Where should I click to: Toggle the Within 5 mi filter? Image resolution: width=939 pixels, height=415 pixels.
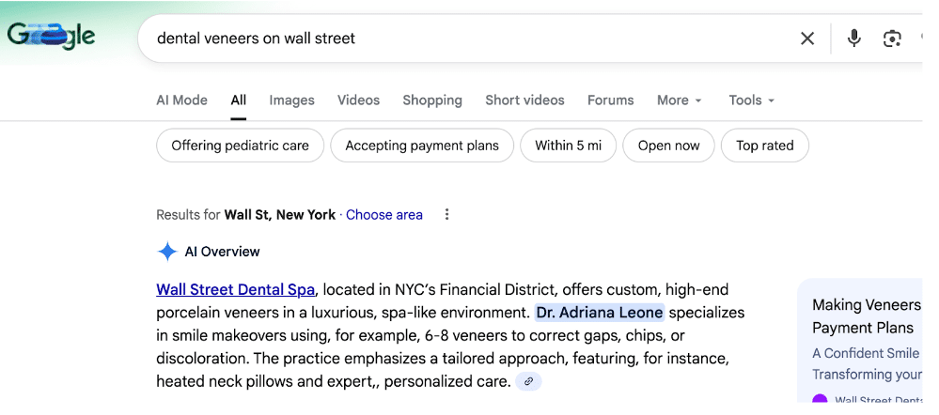coord(568,146)
